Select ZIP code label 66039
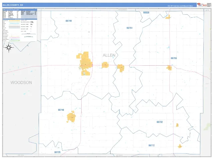Screen dimensions: 213x160 (x=146, y=13)
